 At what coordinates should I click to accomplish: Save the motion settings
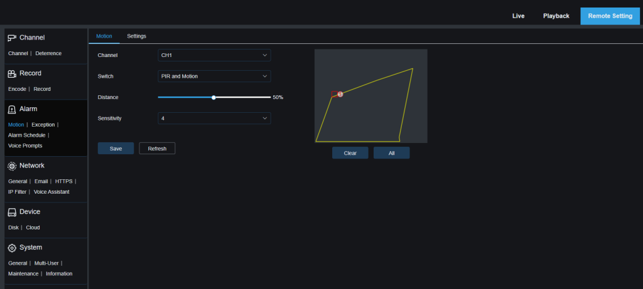click(x=116, y=149)
